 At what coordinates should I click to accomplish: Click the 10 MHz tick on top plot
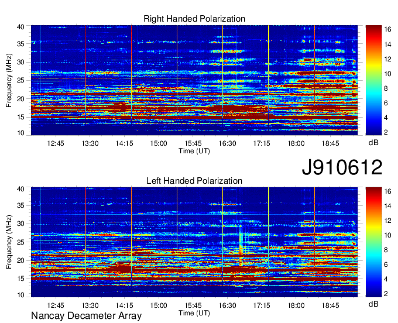(20, 133)
